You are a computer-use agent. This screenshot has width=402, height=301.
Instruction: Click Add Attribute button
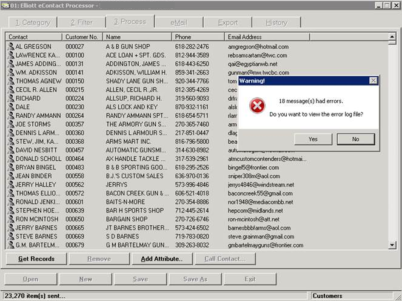(161, 259)
